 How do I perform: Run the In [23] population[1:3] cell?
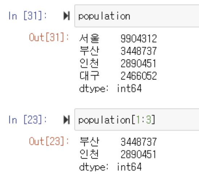[67, 120]
